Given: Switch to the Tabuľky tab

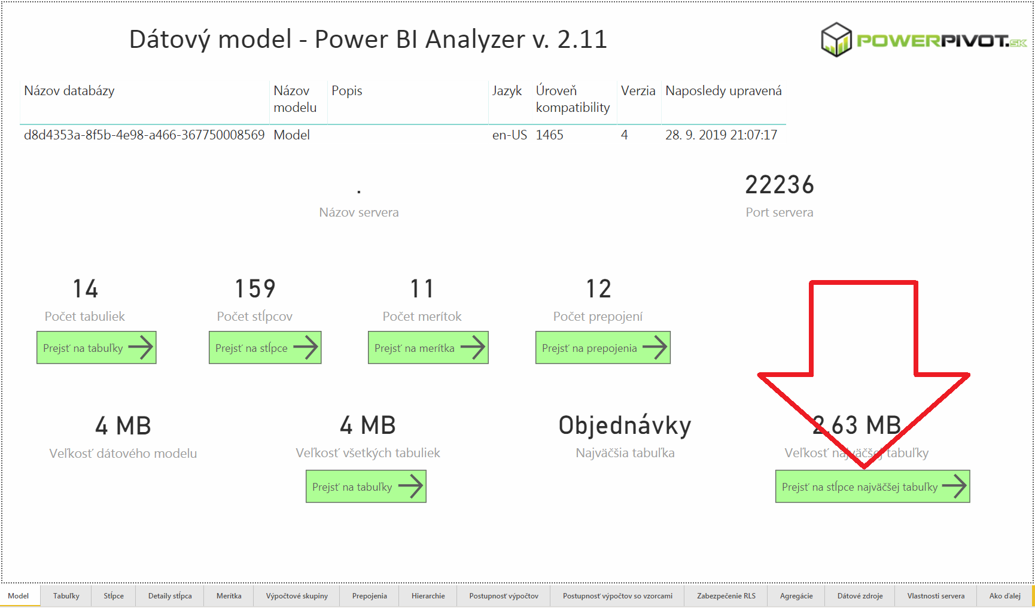Looking at the screenshot, I should (66, 596).
